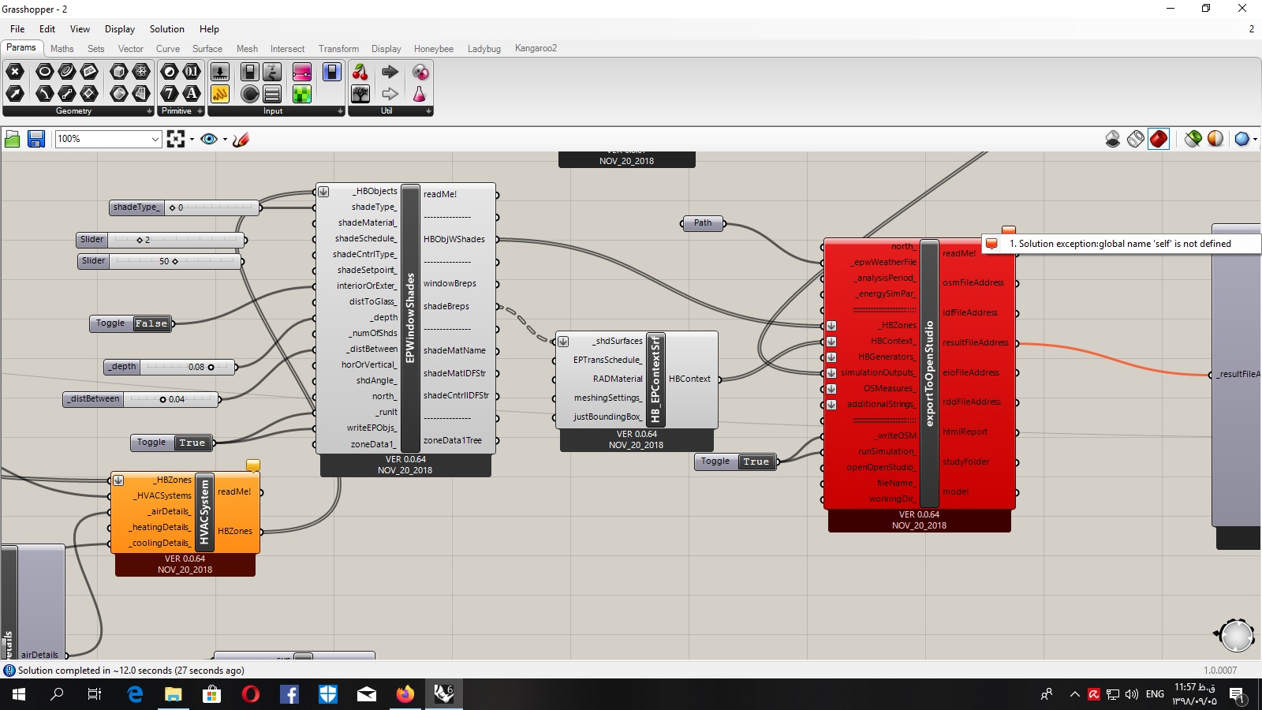Expand the Primitive panel dropdown
Image resolution: width=1262 pixels, height=710 pixels.
200,111
